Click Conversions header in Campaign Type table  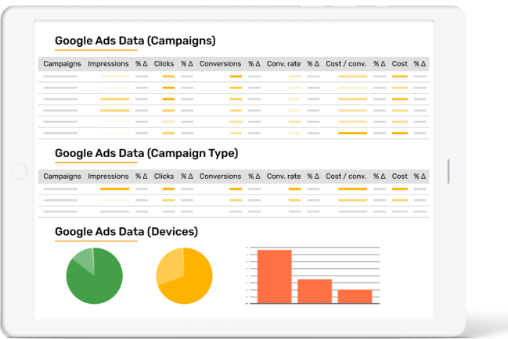pyautogui.click(x=220, y=177)
